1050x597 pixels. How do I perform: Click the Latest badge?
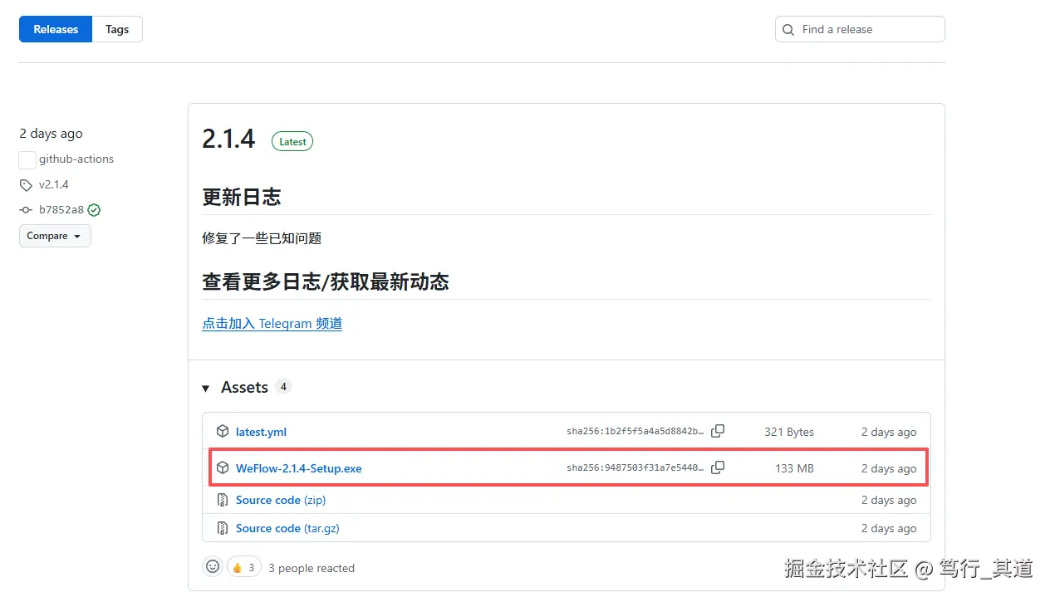[x=292, y=142]
